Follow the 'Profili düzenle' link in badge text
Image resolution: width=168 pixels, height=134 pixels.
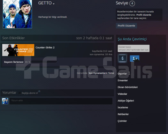pos(144,15)
